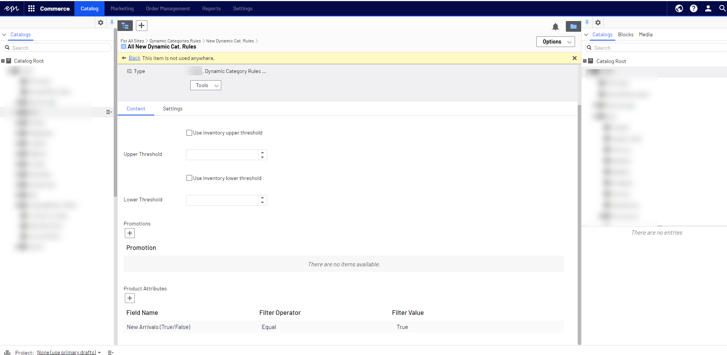Enable Use inventory upper threshold checkbox
Screen dimensions: 727x355
pyautogui.click(x=189, y=133)
